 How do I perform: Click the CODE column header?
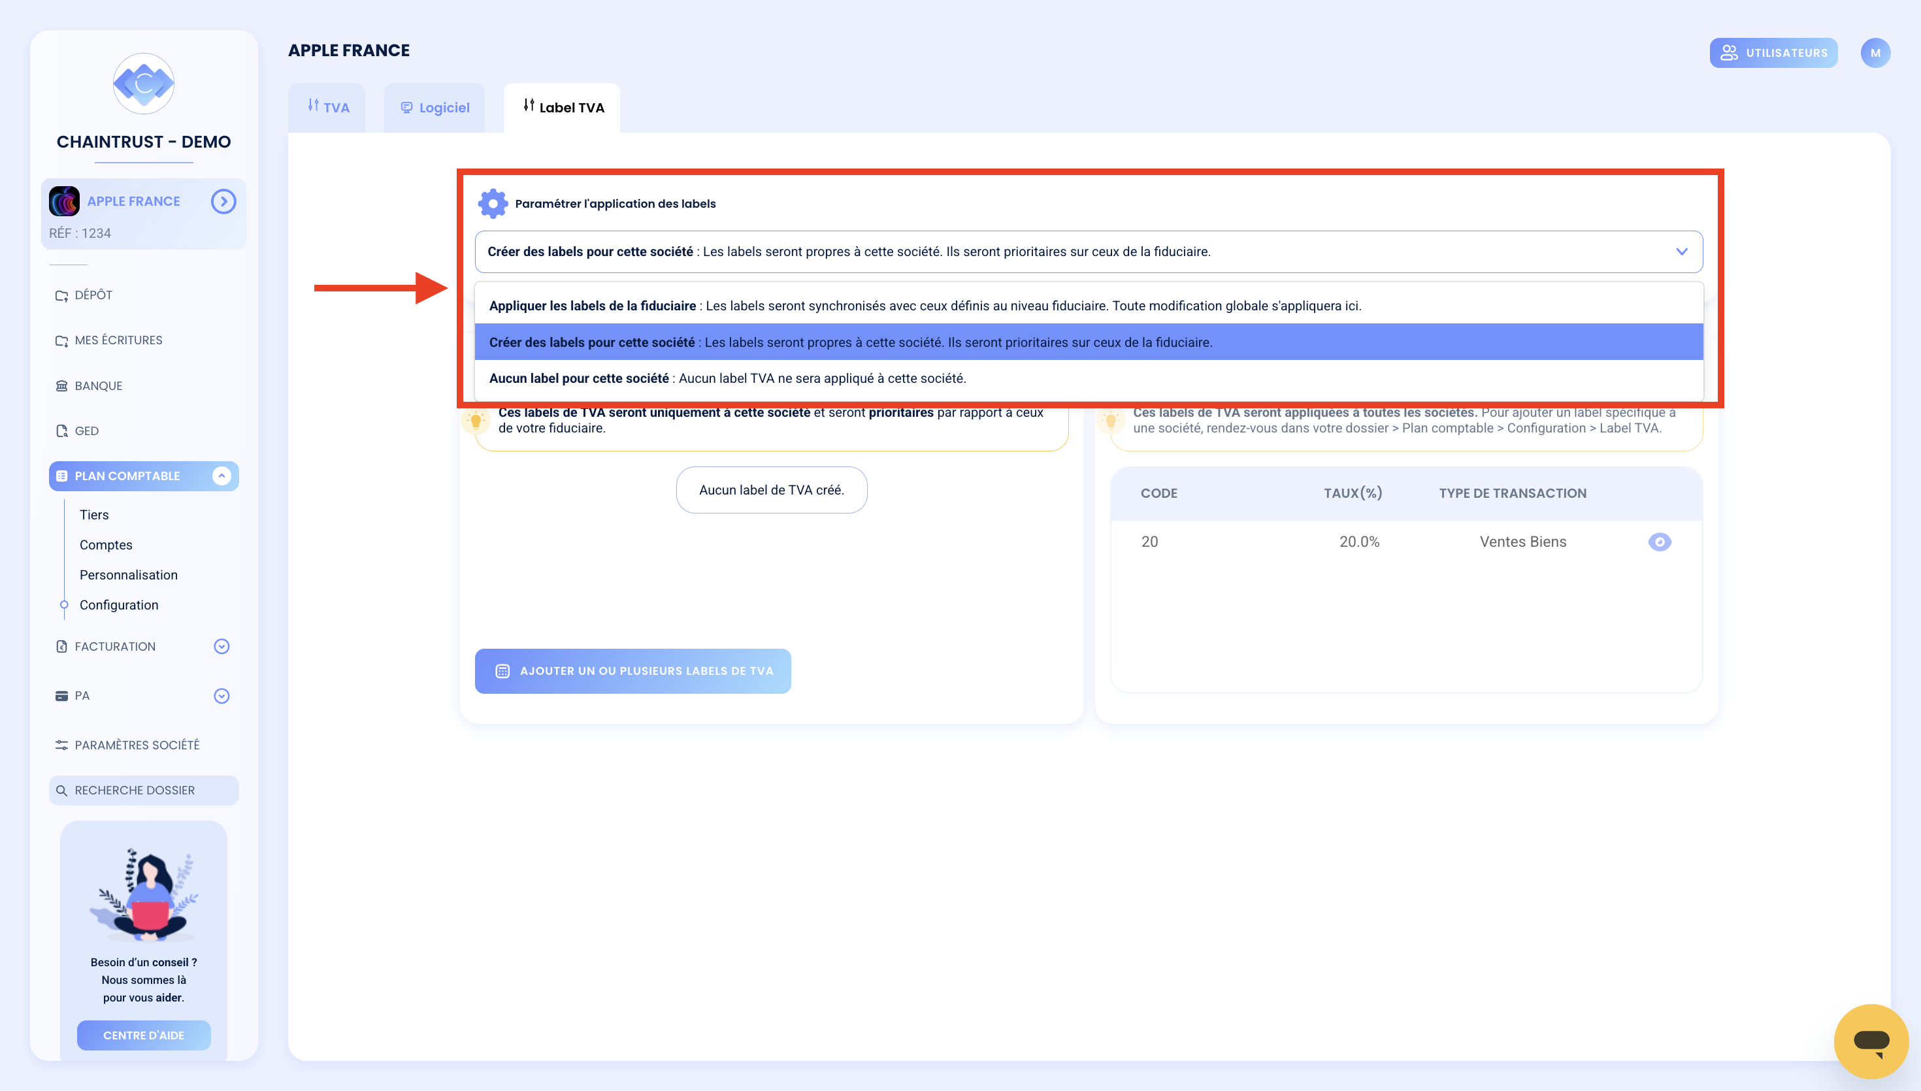(1159, 493)
